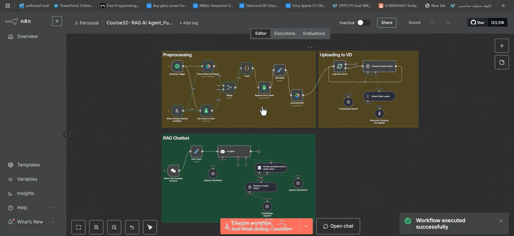
Task: Select the Embeddings OpenAI1 node in RAG Chatbot
Action: click(267, 206)
